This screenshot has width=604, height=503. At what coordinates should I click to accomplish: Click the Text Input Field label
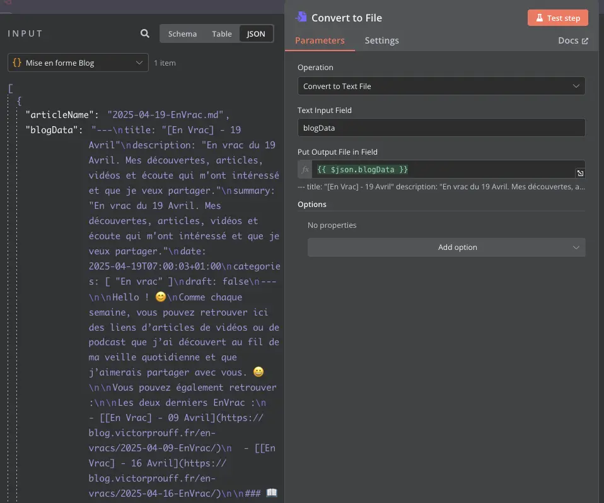325,110
